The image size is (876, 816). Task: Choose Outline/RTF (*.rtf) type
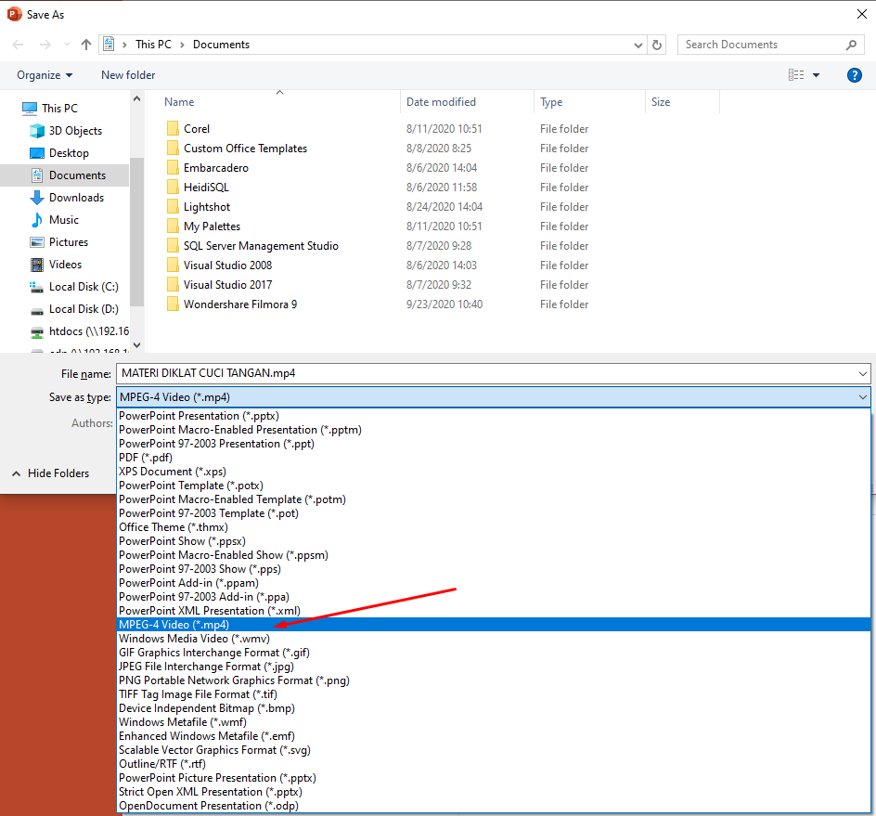494,764
